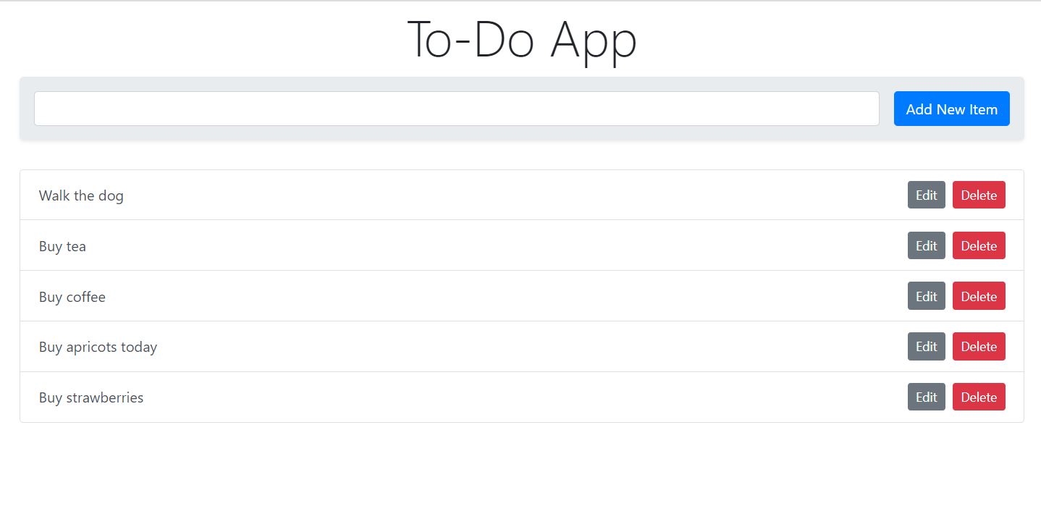Image resolution: width=1041 pixels, height=514 pixels.
Task: Delete the Buy strawberries item
Action: coord(979,397)
